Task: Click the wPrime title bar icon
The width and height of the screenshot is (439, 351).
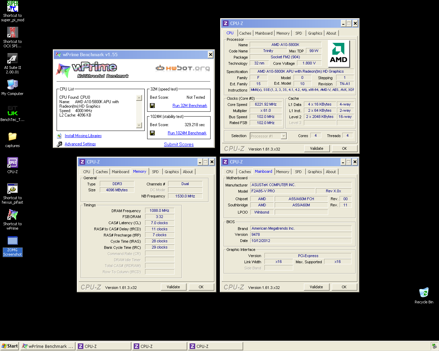Action: [x=58, y=55]
